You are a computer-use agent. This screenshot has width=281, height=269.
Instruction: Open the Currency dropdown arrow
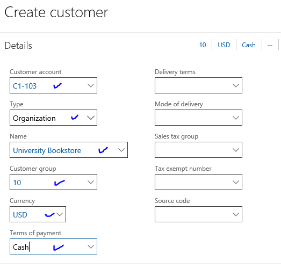[60, 214]
